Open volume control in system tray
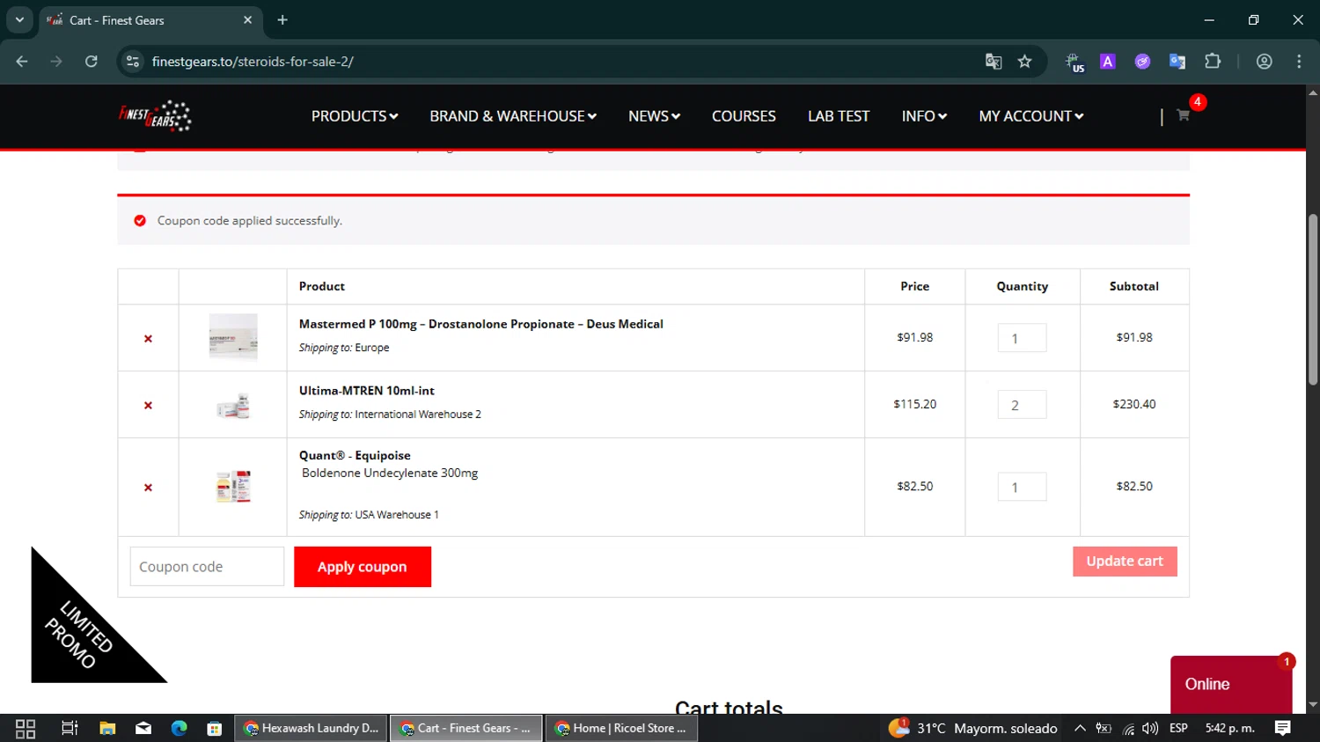Viewport: 1320px width, 742px height. (1150, 729)
